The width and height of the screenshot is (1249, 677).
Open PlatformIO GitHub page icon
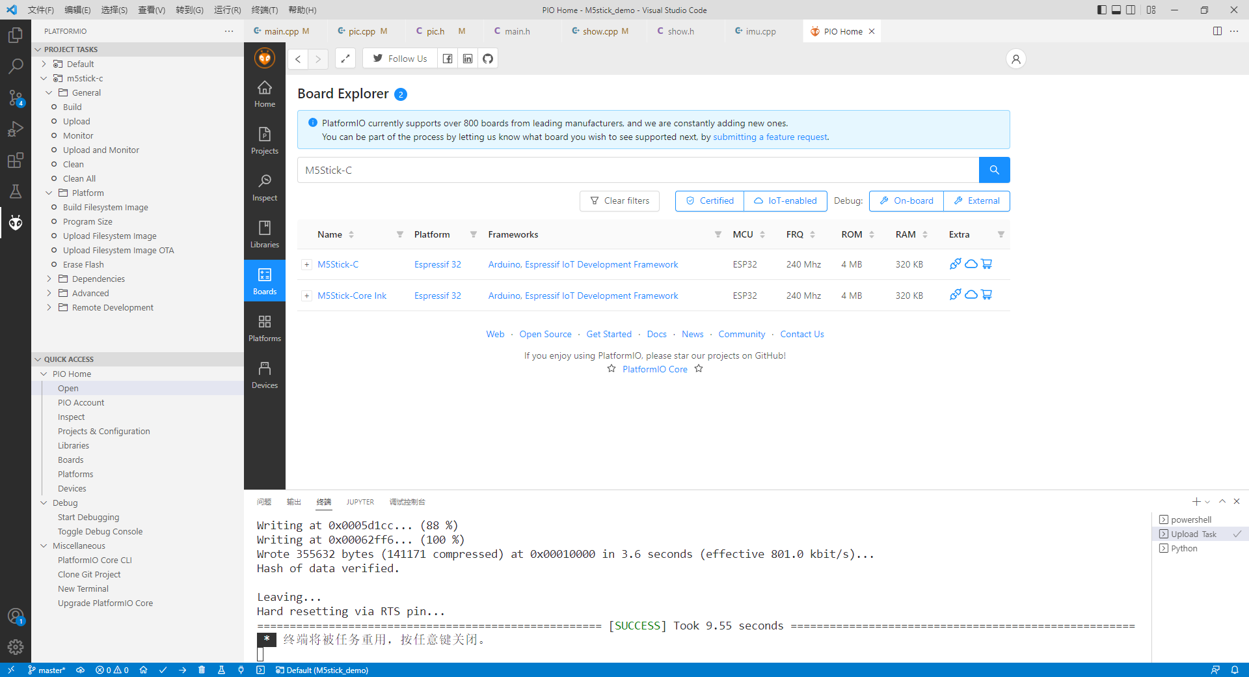tap(488, 59)
